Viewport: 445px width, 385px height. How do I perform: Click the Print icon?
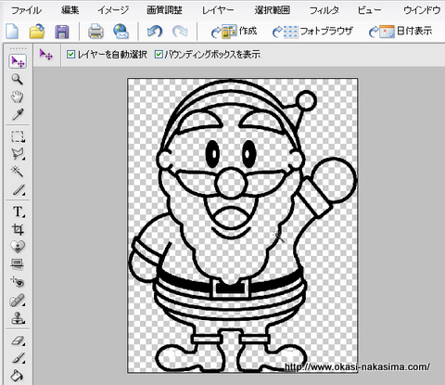tap(95, 32)
